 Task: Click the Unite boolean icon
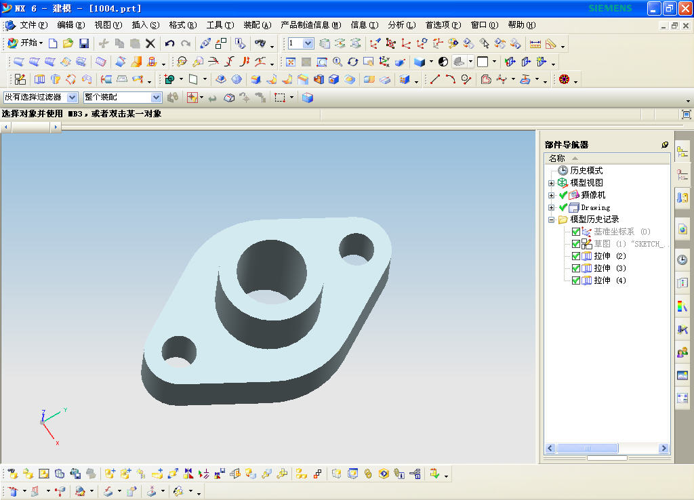tap(169, 80)
